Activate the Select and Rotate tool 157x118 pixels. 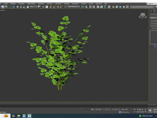coord(21,7)
